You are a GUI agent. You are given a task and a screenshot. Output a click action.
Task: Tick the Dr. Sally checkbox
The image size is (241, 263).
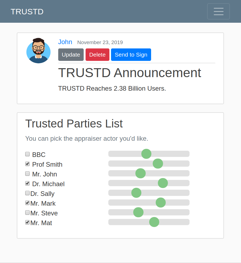pos(27,193)
